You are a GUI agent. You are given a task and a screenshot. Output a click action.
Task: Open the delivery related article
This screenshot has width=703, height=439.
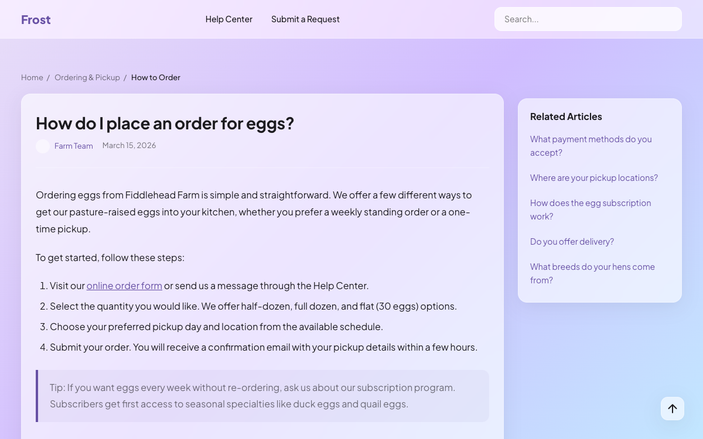coord(572,241)
